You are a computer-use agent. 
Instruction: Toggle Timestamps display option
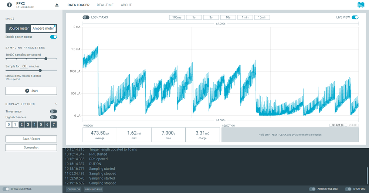coord(53,112)
